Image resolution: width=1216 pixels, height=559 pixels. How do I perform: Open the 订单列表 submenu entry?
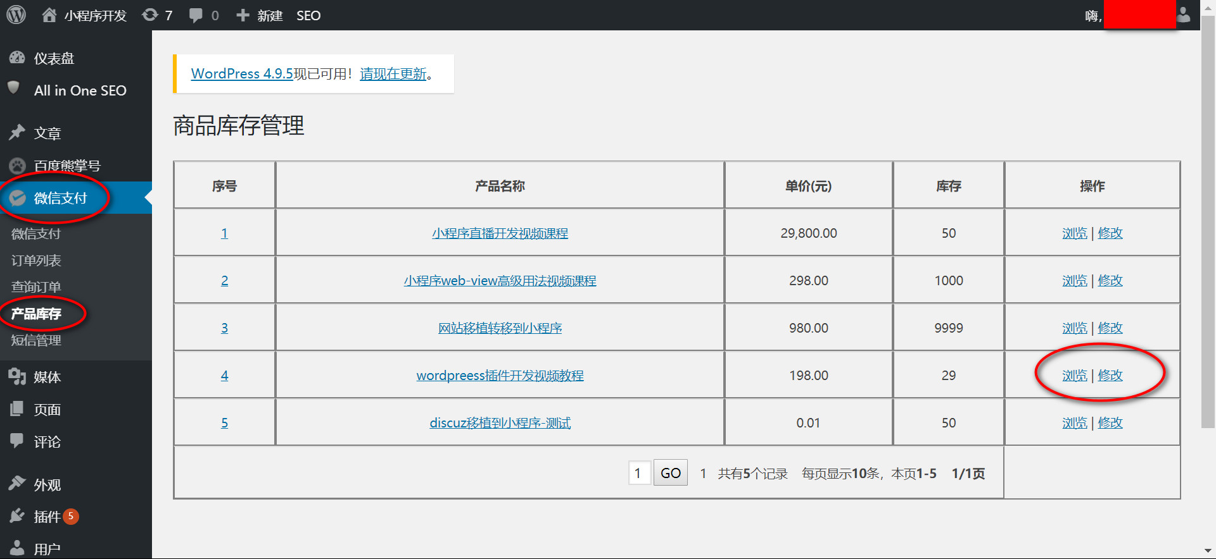(x=36, y=261)
